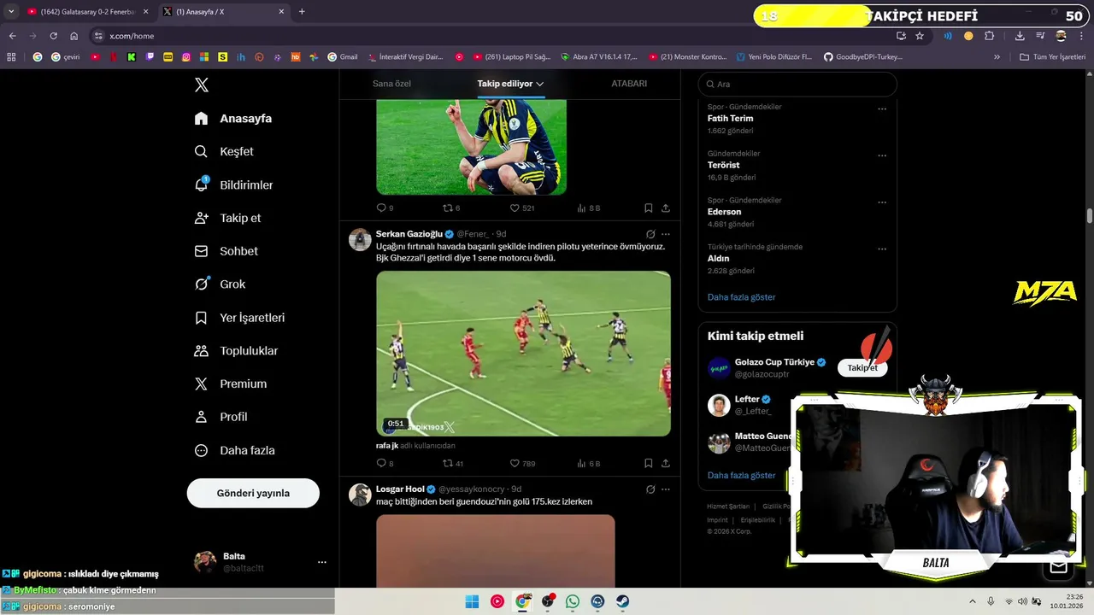Like the post with 521 likes
This screenshot has height=615, width=1094.
click(x=521, y=208)
